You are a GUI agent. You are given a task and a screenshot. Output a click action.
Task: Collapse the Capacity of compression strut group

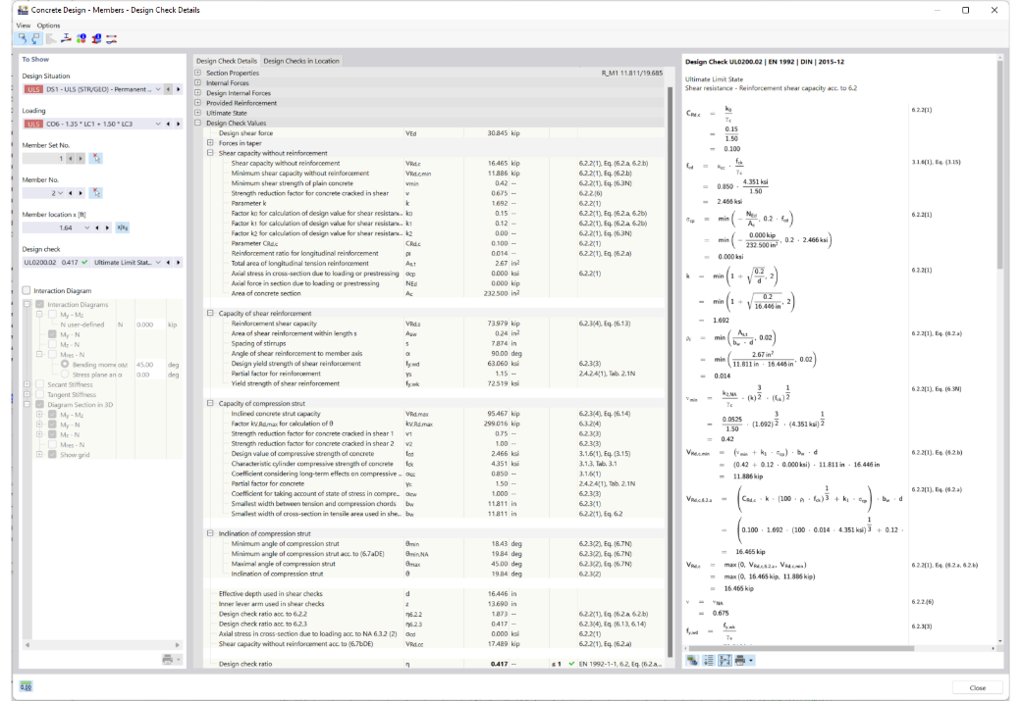point(210,403)
